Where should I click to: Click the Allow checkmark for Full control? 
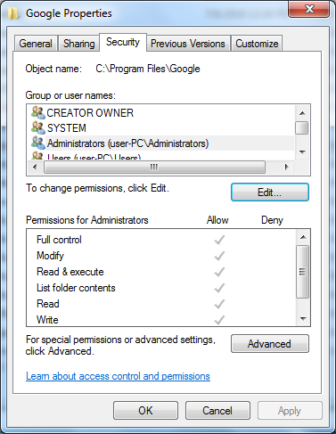[x=219, y=240]
